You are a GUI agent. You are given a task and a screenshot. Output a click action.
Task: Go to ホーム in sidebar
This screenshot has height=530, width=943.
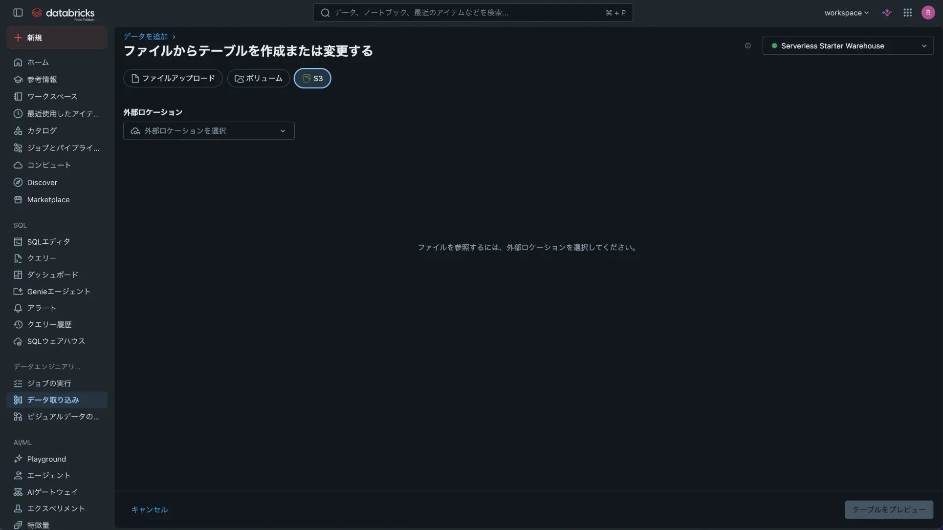click(57, 62)
